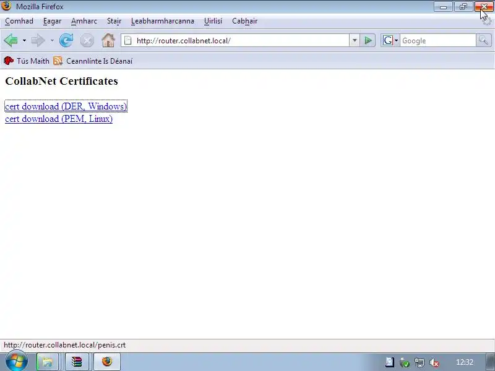Open the Stair menu
Screen dimensions: 495x371
click(x=114, y=21)
